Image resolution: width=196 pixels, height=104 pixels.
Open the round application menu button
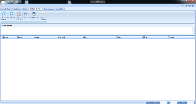click(3, 4)
